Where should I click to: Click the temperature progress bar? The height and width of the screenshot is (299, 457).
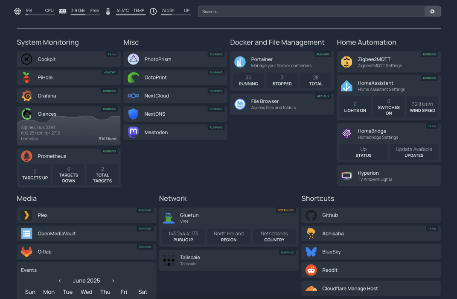click(131, 15)
